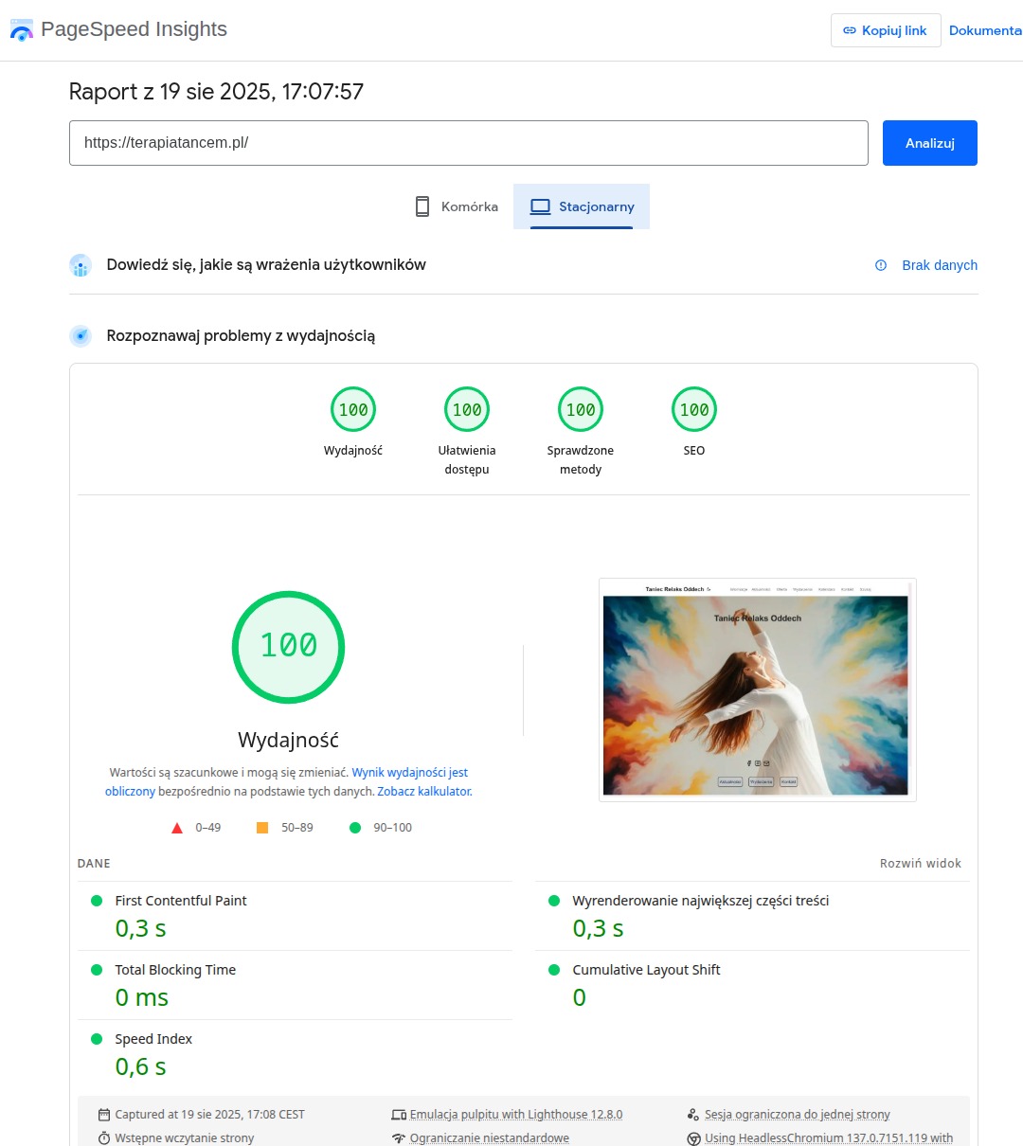Click the Brak danych link
Viewport: 1023px width, 1146px height.
[940, 265]
